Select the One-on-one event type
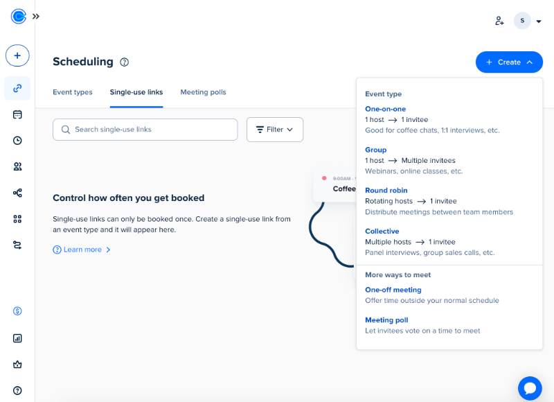This screenshot has width=554, height=402. [x=384, y=109]
